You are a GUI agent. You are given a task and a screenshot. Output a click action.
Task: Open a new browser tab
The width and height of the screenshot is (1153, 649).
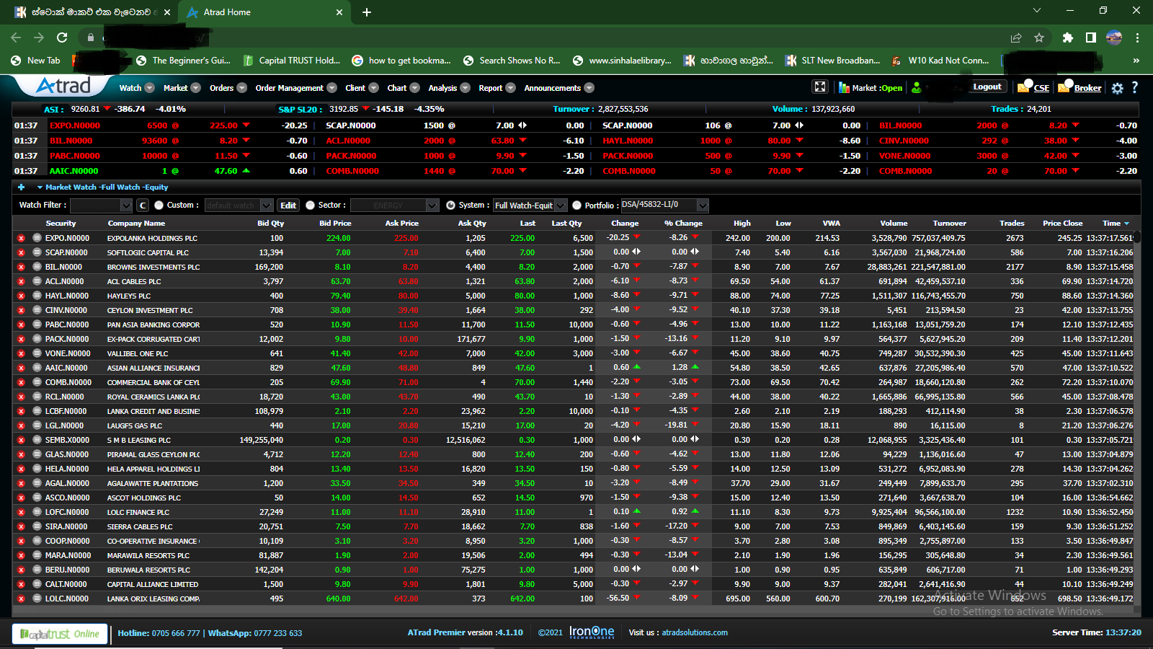click(x=367, y=12)
